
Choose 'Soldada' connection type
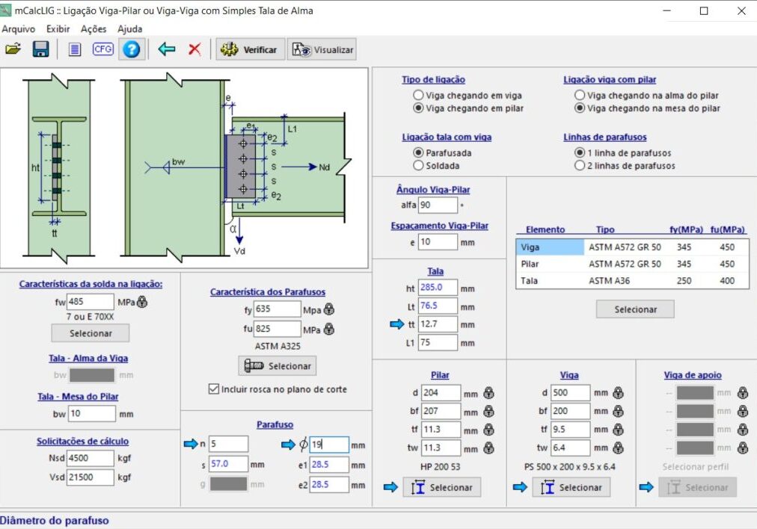(x=436, y=165)
